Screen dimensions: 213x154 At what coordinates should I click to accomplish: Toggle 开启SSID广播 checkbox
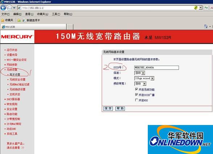click(x=136, y=95)
